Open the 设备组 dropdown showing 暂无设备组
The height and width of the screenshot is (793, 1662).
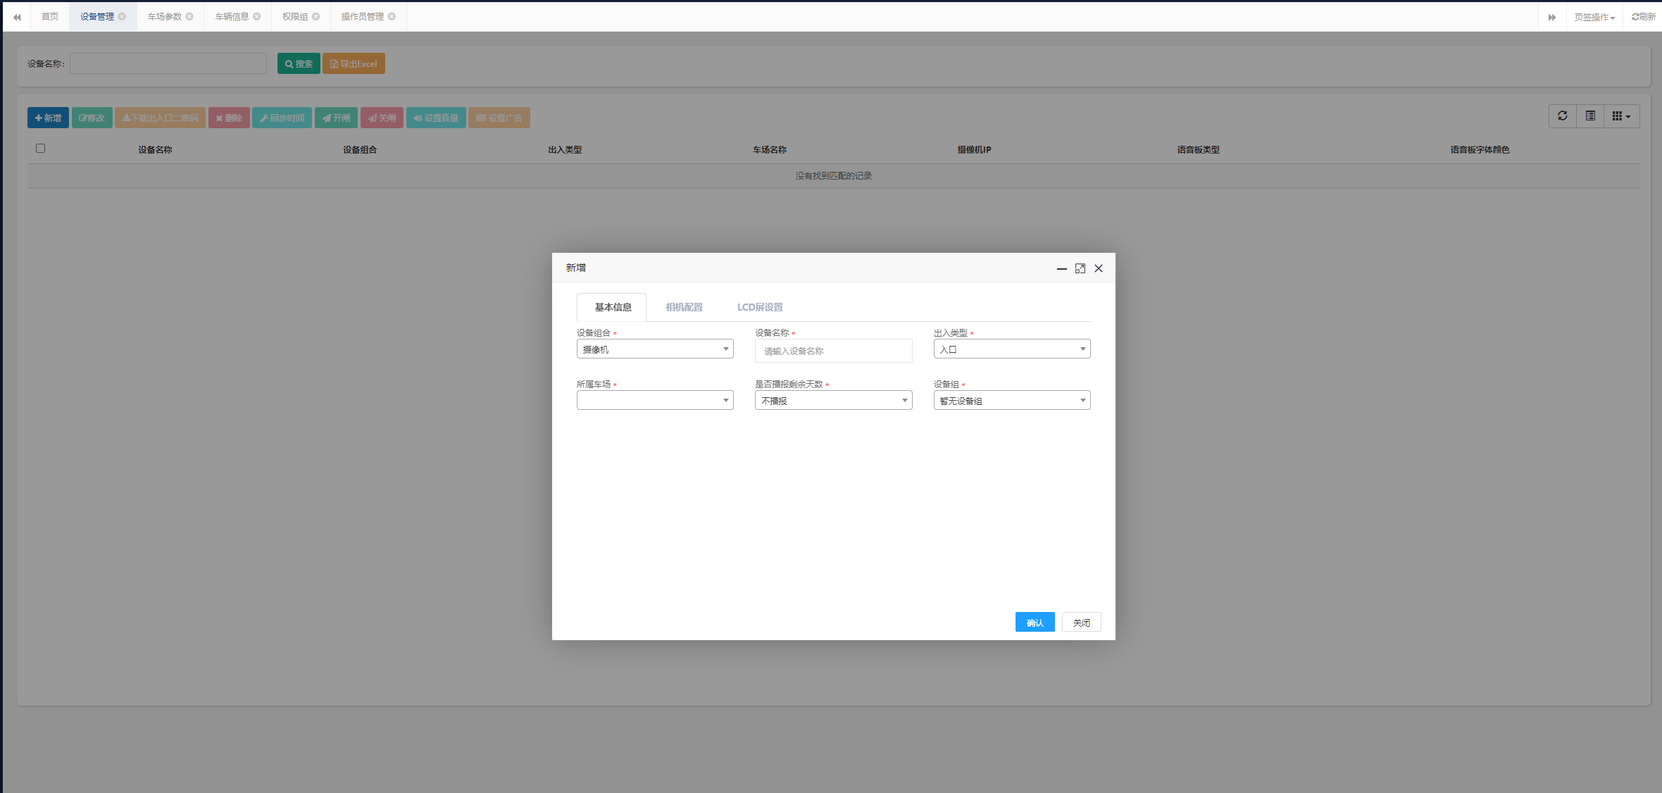pos(1012,400)
